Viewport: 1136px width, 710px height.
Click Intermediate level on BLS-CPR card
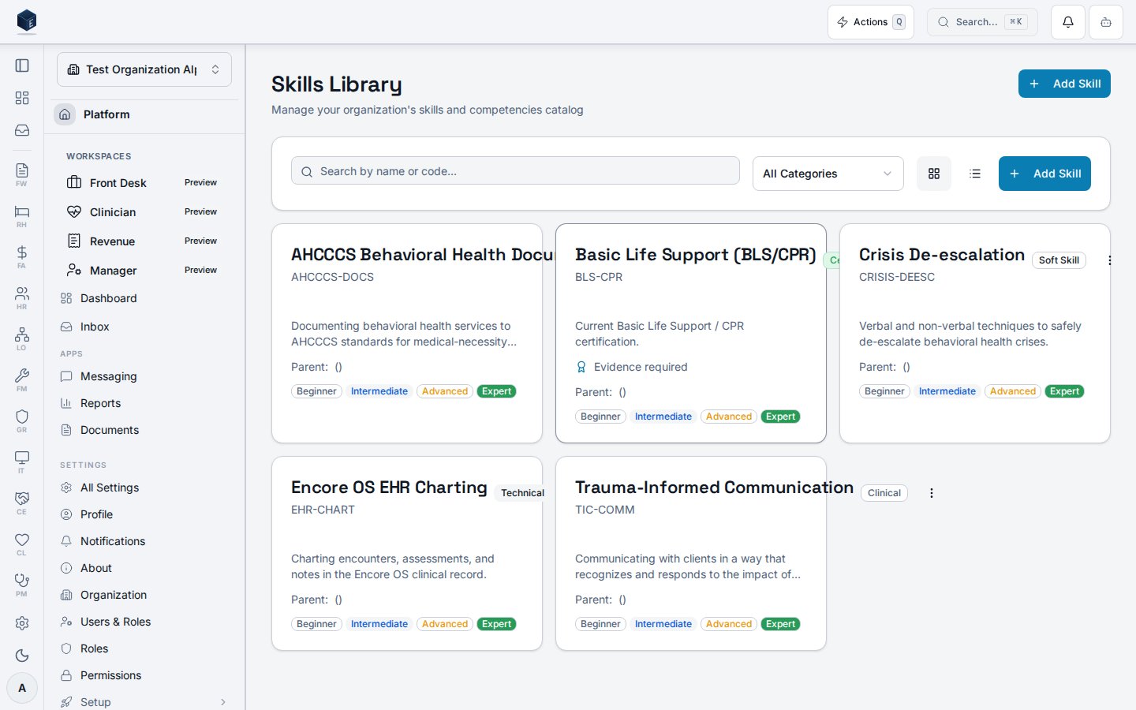tap(663, 417)
